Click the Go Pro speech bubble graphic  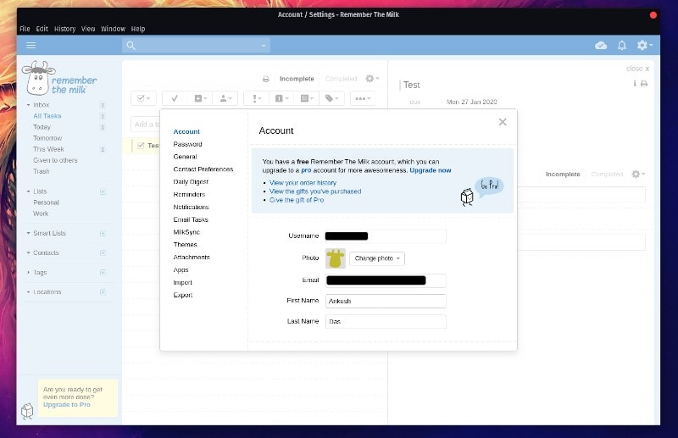(x=490, y=186)
